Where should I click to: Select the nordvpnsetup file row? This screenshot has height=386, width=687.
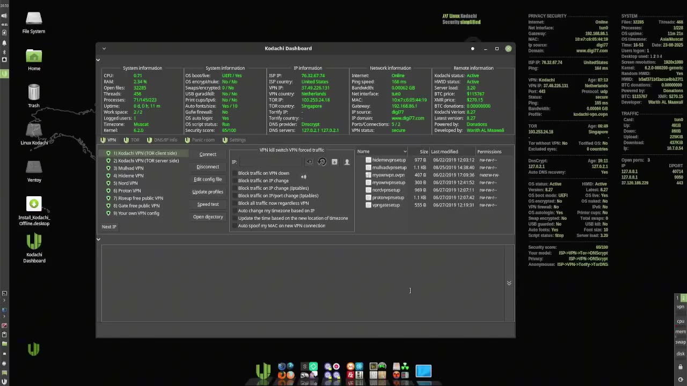pos(434,190)
